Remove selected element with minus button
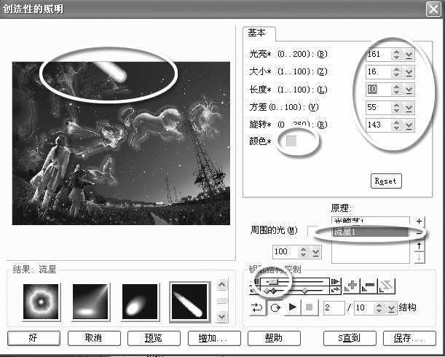Screen dimensions: 445x357 click(420, 233)
